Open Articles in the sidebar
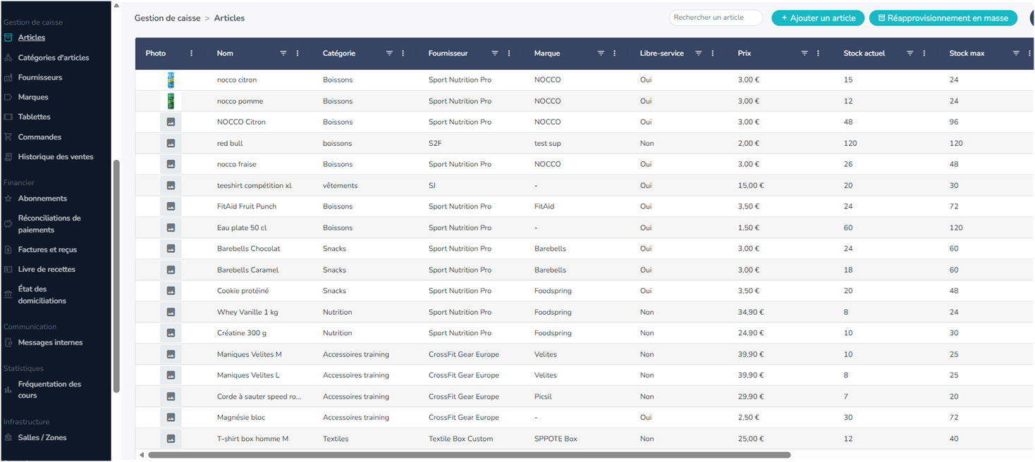This screenshot has height=462, width=1035. click(x=32, y=37)
